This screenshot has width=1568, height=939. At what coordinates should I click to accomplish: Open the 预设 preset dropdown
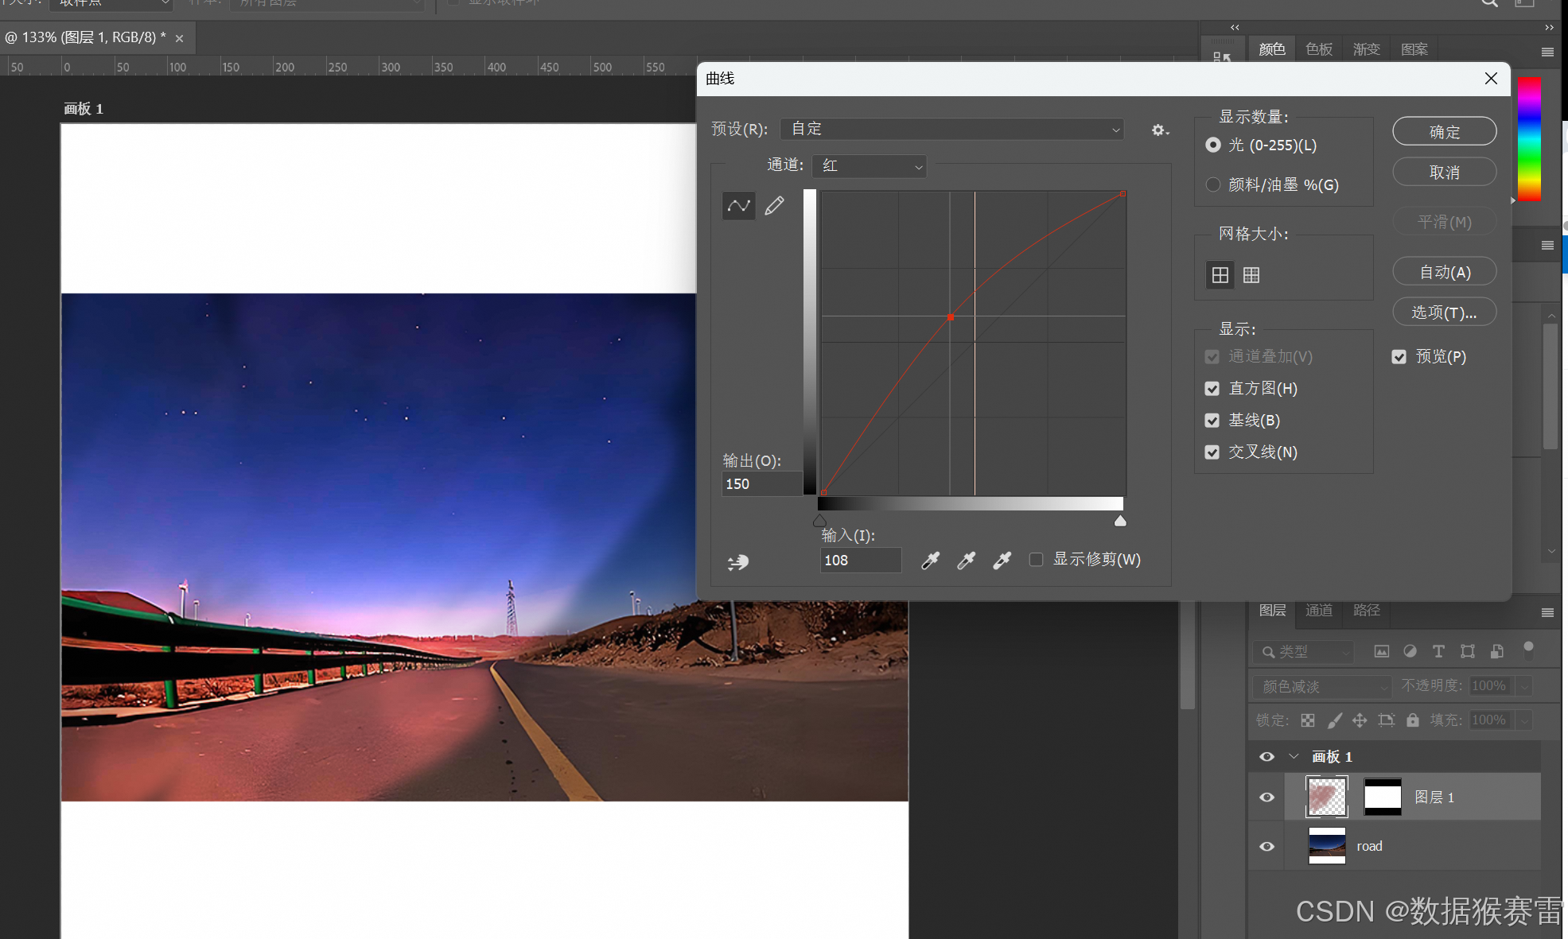click(951, 129)
